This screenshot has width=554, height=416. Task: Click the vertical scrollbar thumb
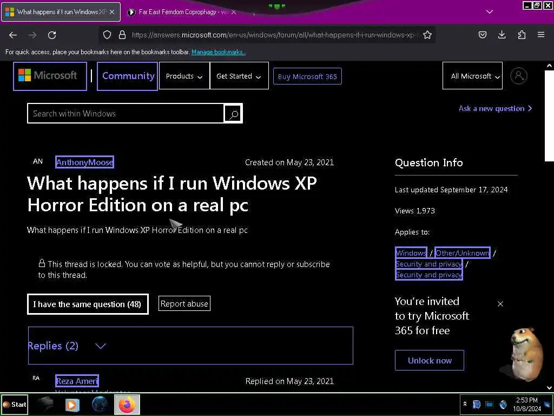(549, 116)
